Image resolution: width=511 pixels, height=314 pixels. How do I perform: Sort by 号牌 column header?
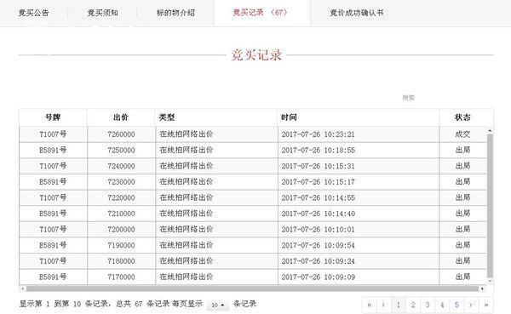click(53, 117)
